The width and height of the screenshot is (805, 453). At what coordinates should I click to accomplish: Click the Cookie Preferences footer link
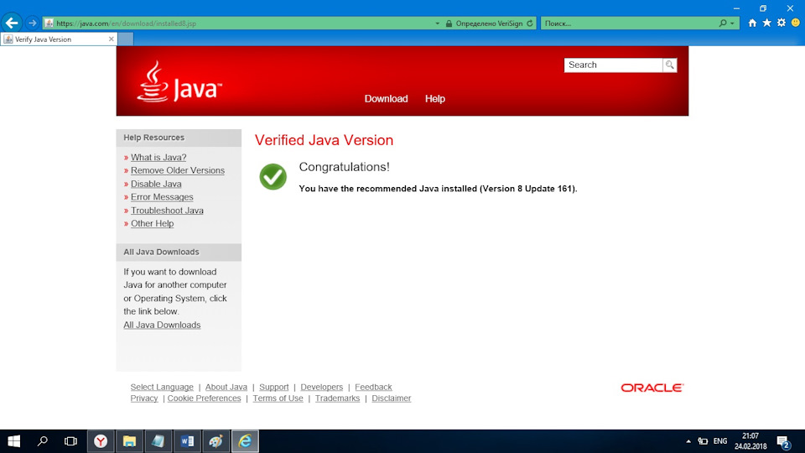(204, 398)
